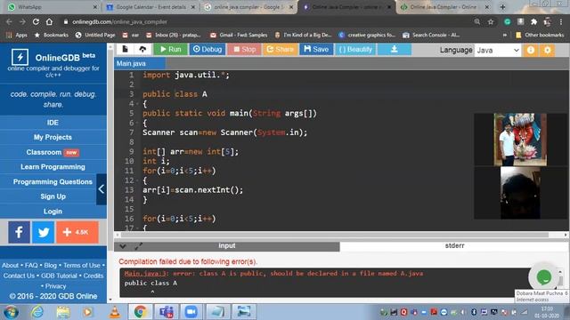Open Classroom in the sidebar
This screenshot has width=570, height=320.
[53, 152]
